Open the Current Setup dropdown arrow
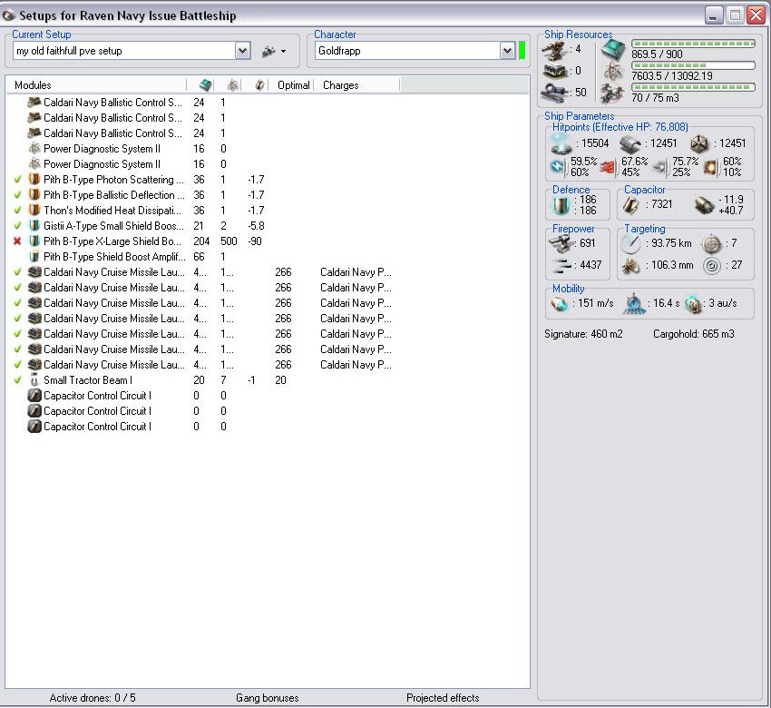This screenshot has height=708, width=771. click(x=242, y=51)
